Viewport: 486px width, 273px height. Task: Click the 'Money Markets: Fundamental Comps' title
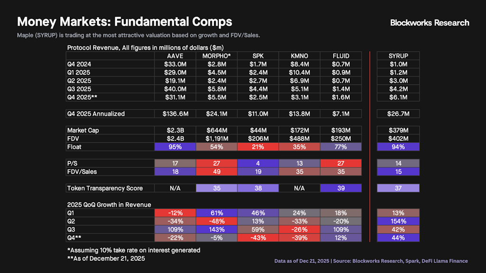pyautogui.click(x=125, y=22)
